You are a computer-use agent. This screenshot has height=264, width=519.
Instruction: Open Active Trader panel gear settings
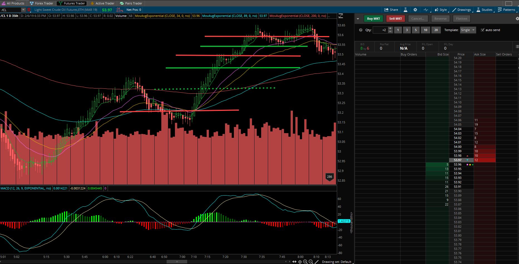(517, 19)
